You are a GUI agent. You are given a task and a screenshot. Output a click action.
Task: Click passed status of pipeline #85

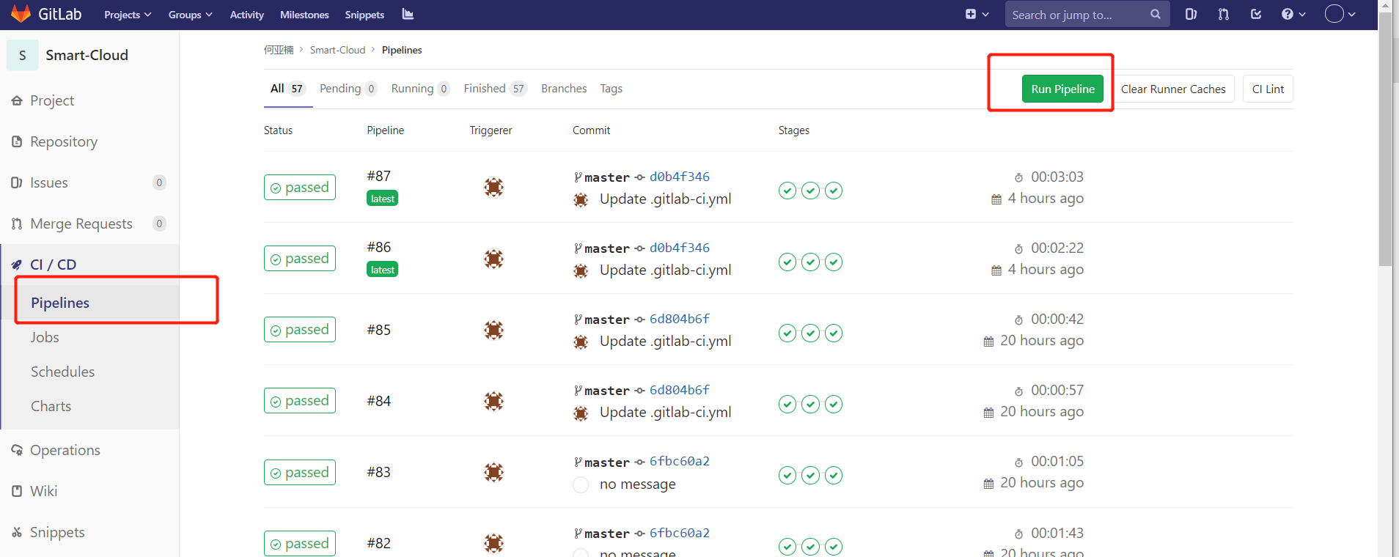[x=300, y=330]
